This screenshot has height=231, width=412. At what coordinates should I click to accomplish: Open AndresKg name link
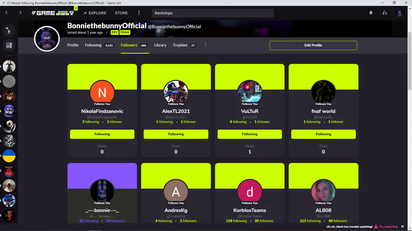point(176,210)
